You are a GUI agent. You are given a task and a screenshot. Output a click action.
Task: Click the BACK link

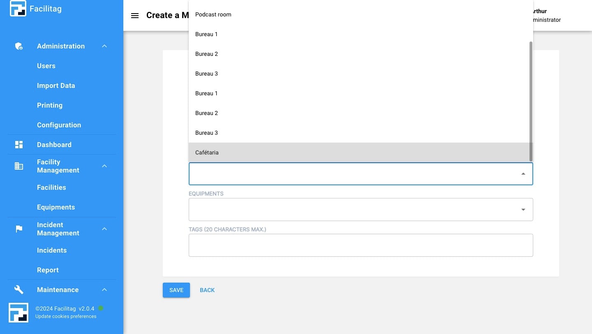207,290
